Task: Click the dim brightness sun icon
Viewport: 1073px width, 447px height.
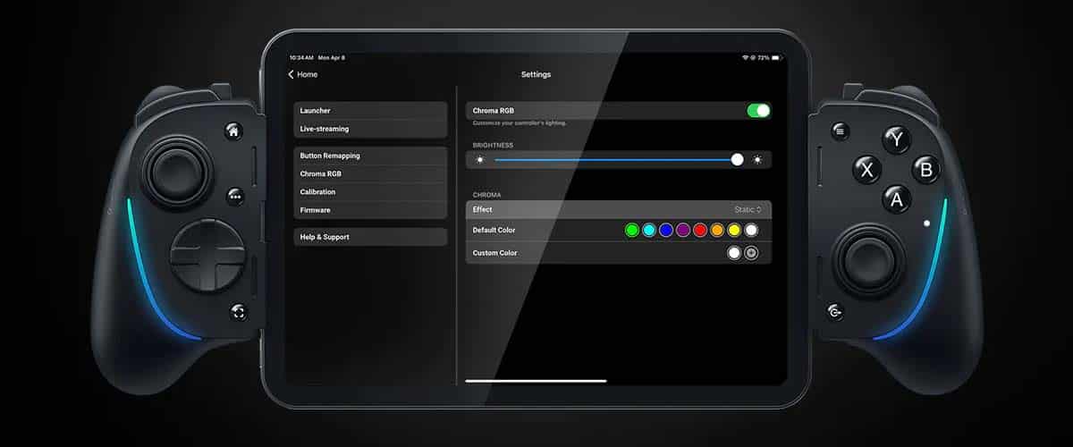Action: point(480,160)
